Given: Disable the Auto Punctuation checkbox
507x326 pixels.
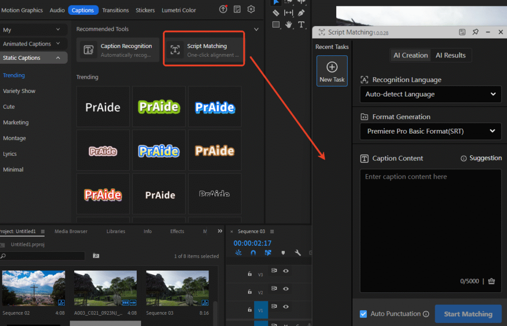Looking at the screenshot, I should coord(363,314).
